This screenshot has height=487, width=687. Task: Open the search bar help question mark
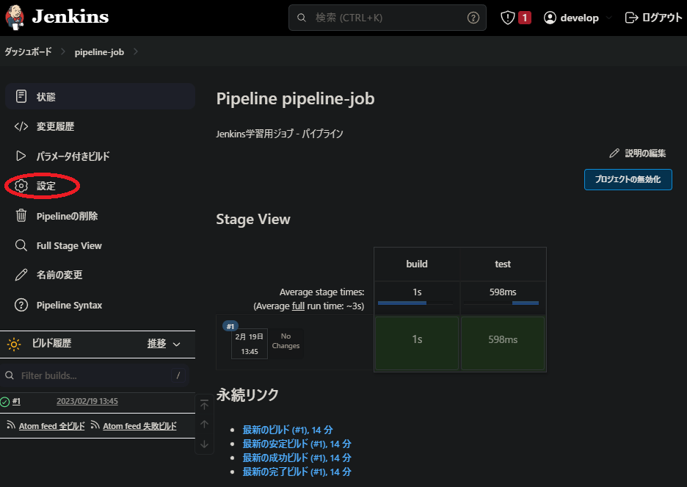(473, 17)
